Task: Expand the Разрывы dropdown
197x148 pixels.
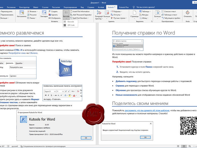Action: coord(122,11)
